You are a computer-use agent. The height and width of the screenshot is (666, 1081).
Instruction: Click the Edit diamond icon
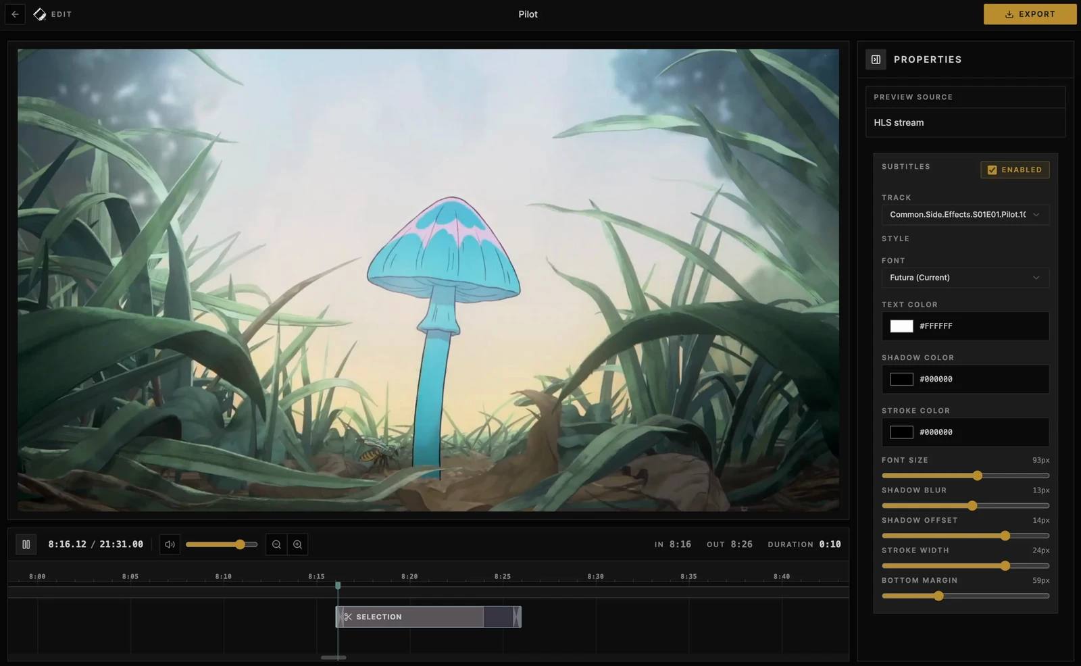40,14
